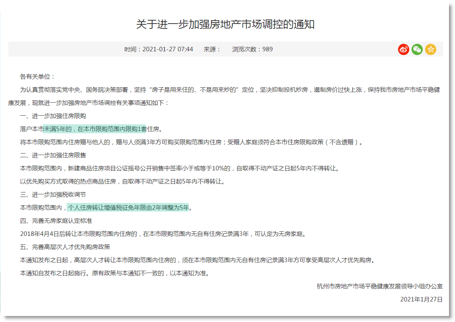Click the salutation 各有关单位
Viewport: 455px width, 322px height.
(x=37, y=77)
